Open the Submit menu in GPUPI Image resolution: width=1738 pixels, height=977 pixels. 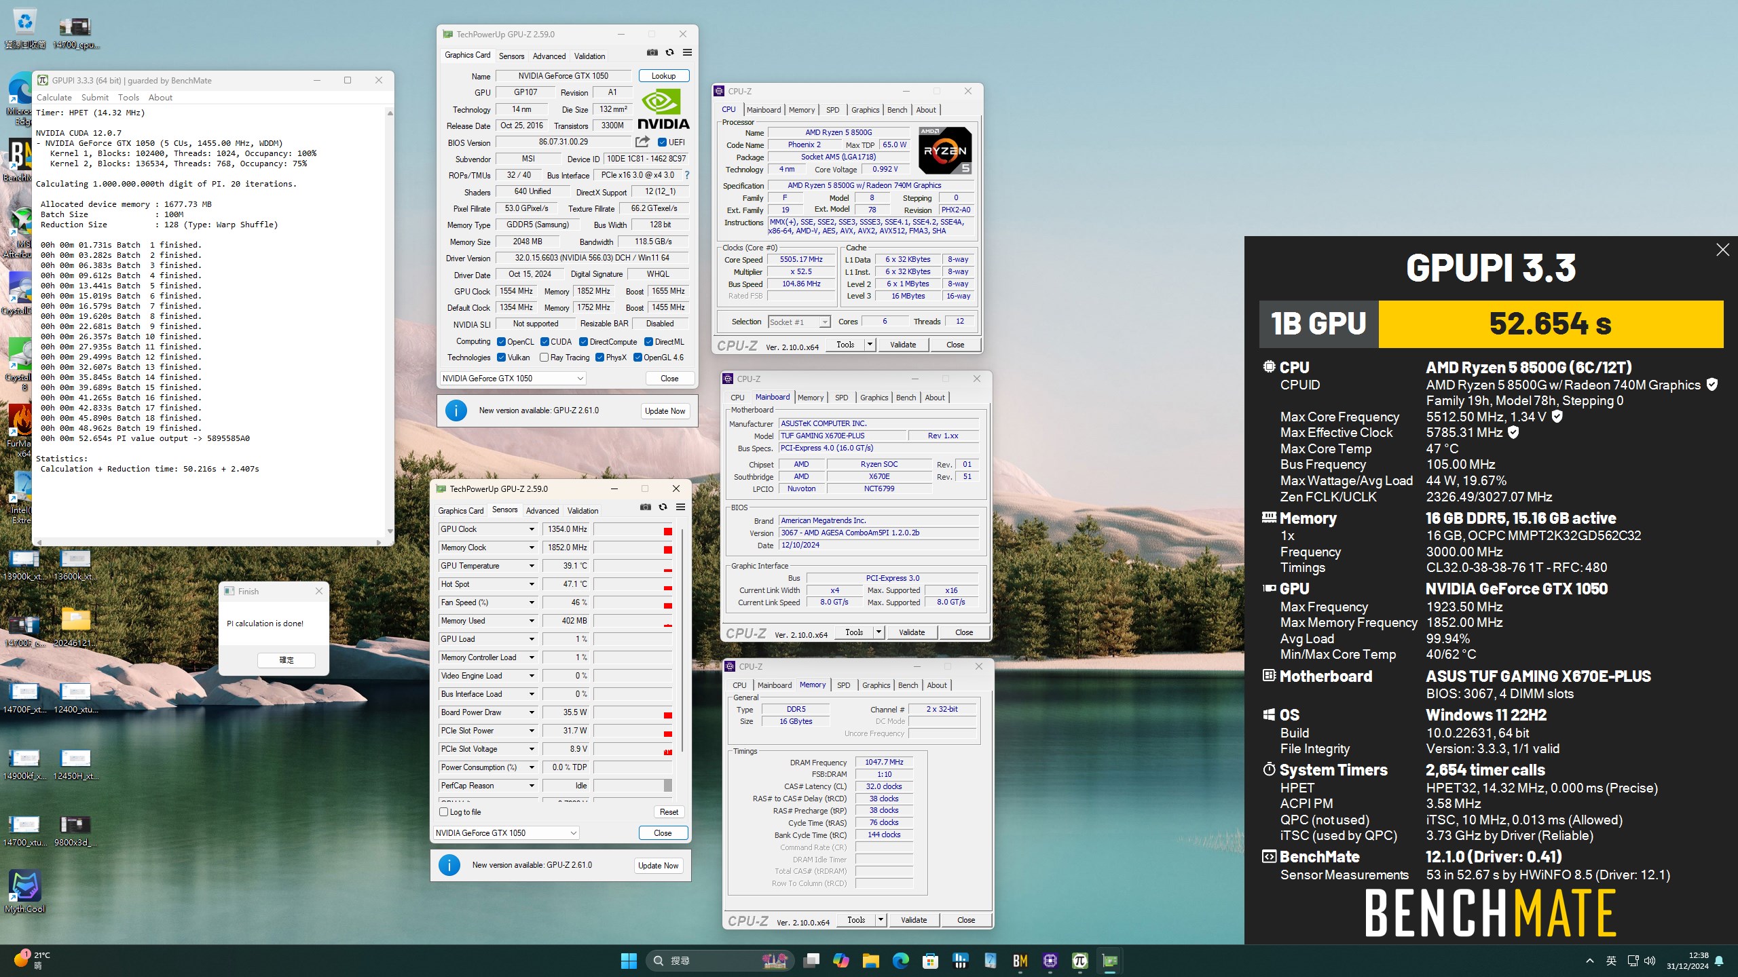pos(95,98)
